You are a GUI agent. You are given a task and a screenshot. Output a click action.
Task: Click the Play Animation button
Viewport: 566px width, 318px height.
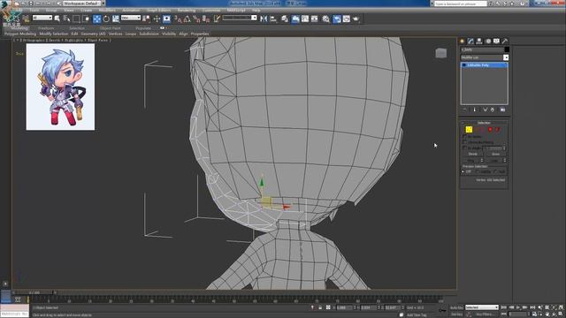click(518, 307)
